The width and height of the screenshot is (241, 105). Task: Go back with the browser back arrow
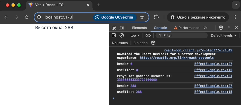(x=6, y=17)
